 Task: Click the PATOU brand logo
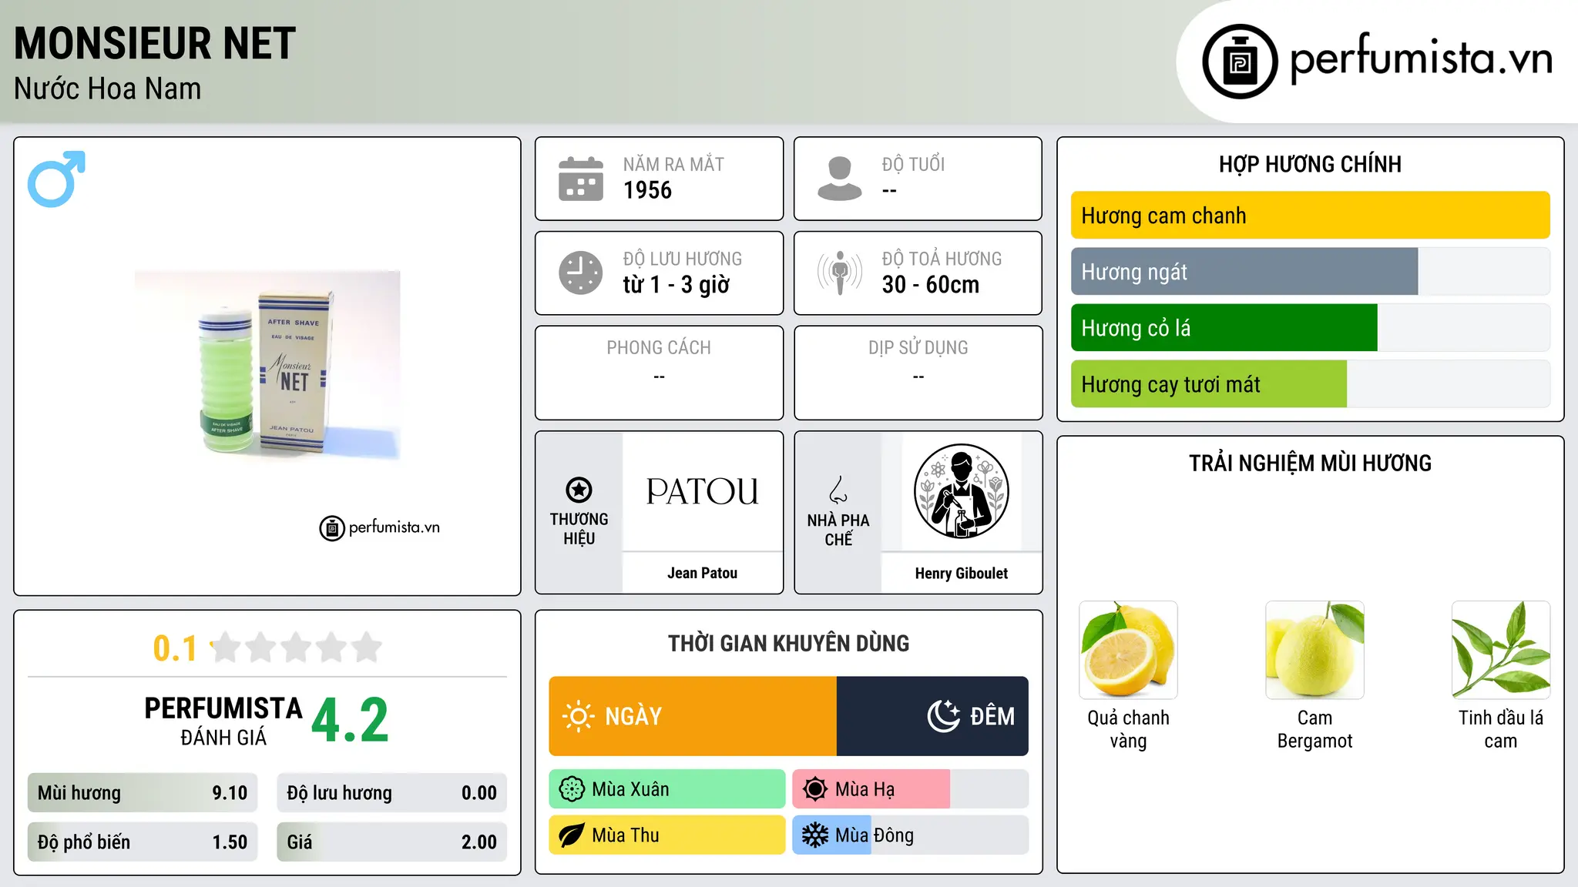[703, 491]
